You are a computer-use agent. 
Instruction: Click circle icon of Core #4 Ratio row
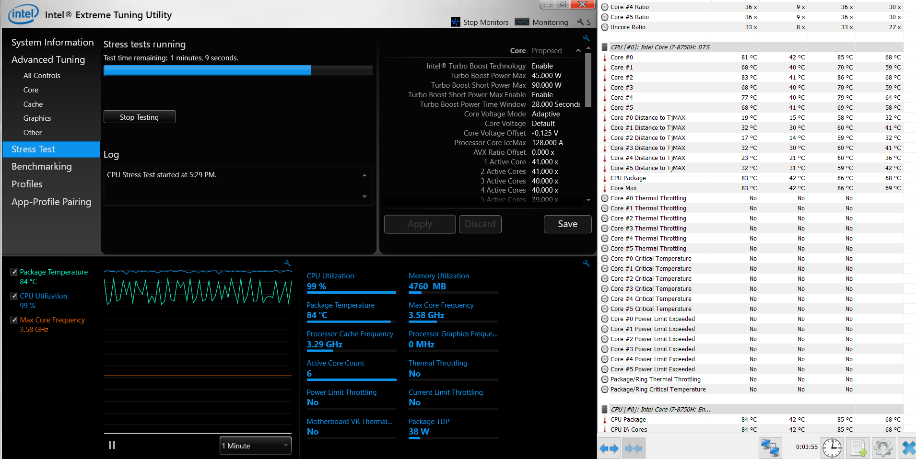click(605, 7)
